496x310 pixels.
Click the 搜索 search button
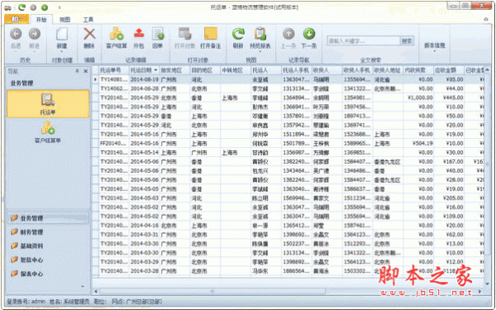pyautogui.click(x=407, y=41)
